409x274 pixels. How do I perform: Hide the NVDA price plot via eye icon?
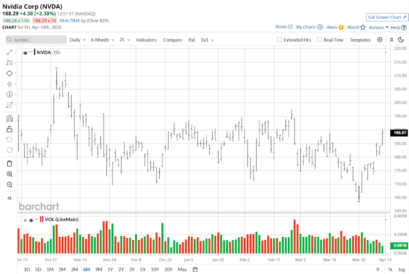[x=25, y=52]
